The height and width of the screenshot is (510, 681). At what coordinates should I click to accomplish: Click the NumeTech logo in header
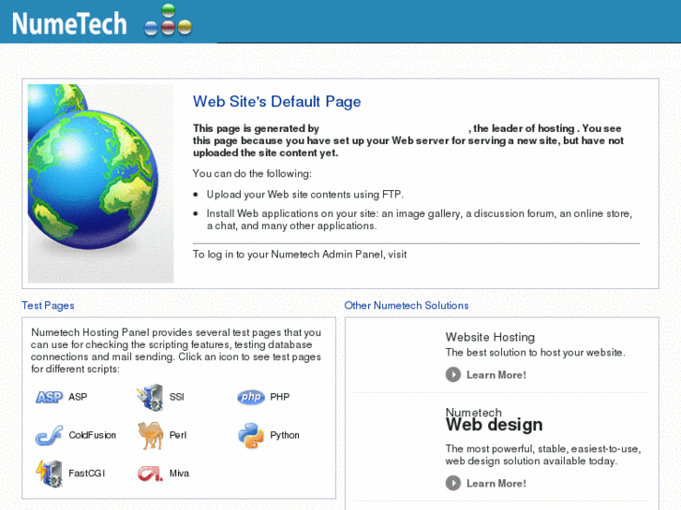click(69, 23)
